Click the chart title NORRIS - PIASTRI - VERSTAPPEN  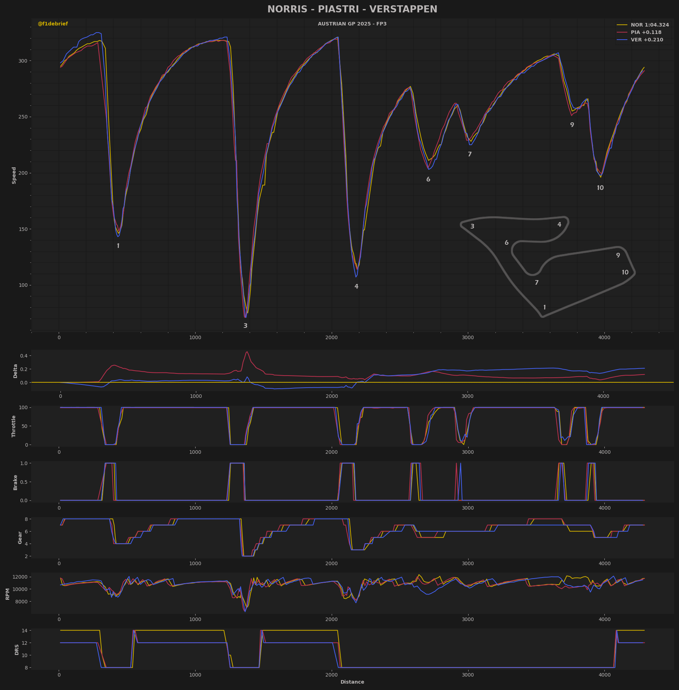pos(352,9)
